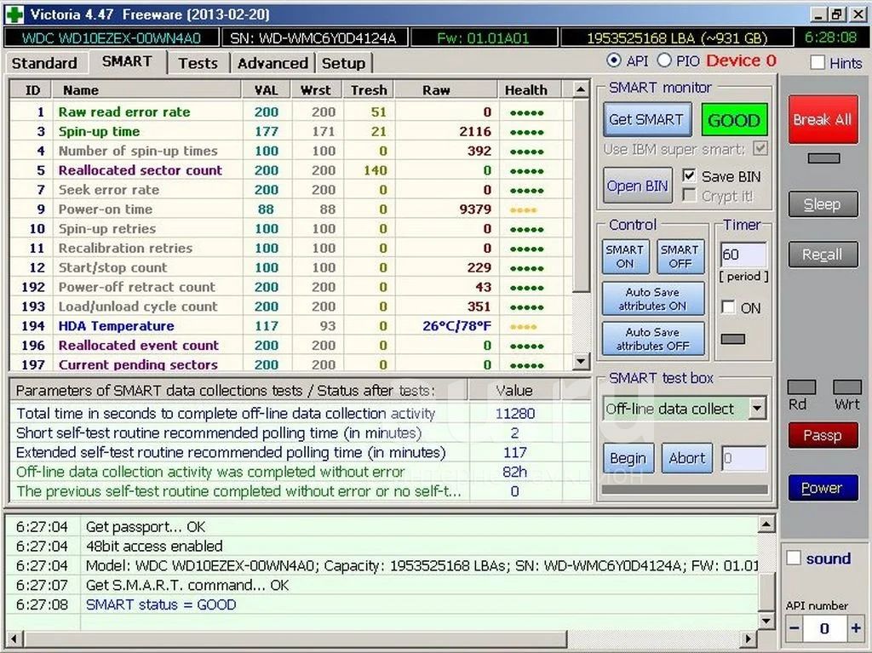872x653 pixels.
Task: Click the ID column header
Action: click(32, 89)
